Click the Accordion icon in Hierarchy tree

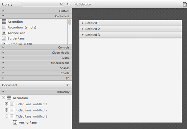(9, 98)
